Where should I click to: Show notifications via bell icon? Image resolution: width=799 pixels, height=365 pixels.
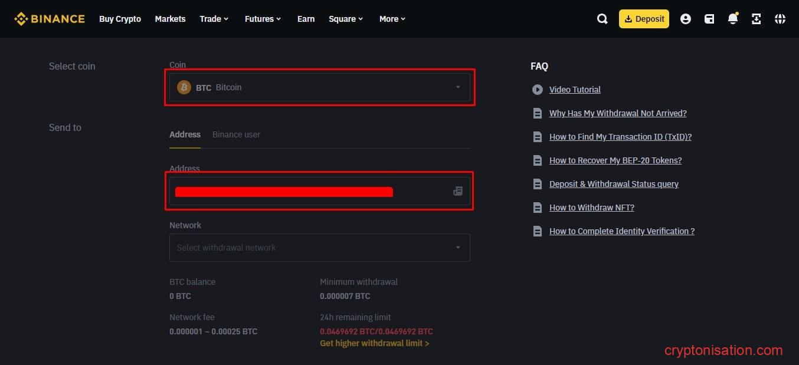732,19
